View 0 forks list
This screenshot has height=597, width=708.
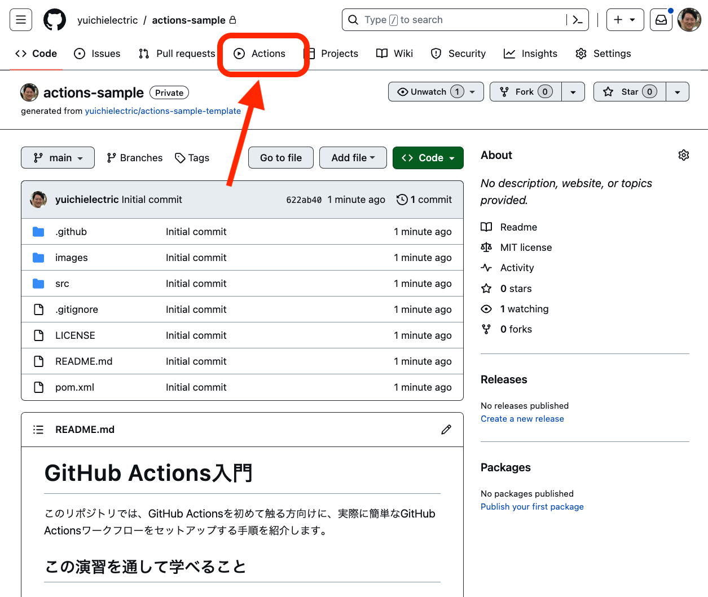(506, 329)
